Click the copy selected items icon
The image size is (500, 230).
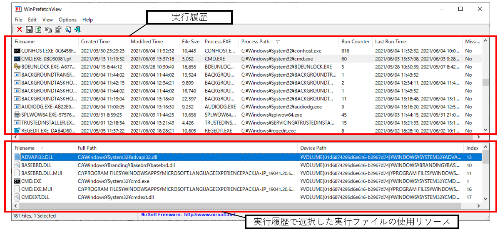coord(48,30)
